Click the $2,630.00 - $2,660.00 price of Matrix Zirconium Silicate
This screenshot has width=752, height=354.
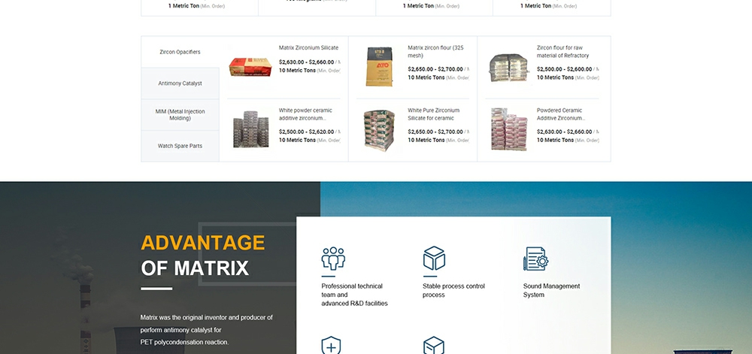306,62
